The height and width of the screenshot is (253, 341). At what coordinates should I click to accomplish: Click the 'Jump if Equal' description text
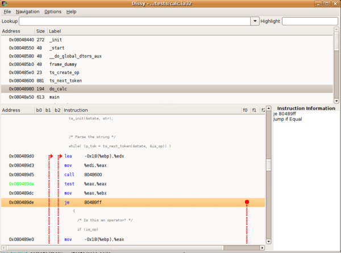(288, 119)
